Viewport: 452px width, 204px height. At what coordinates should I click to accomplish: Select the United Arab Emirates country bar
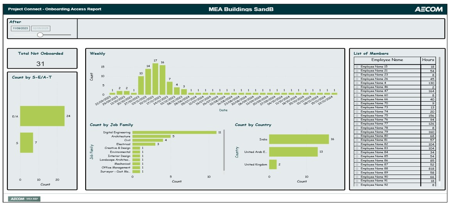click(294, 152)
